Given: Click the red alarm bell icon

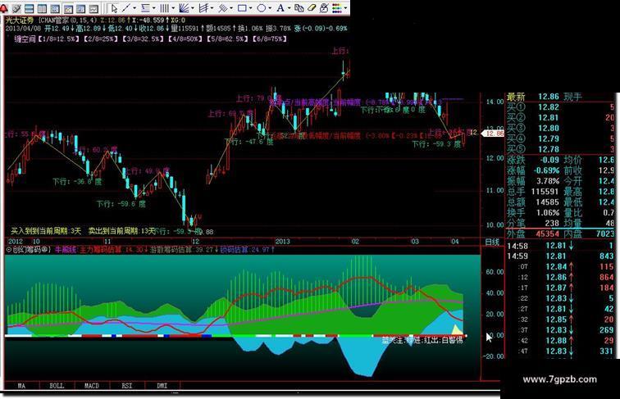Looking at the screenshot, I should [3, 8].
